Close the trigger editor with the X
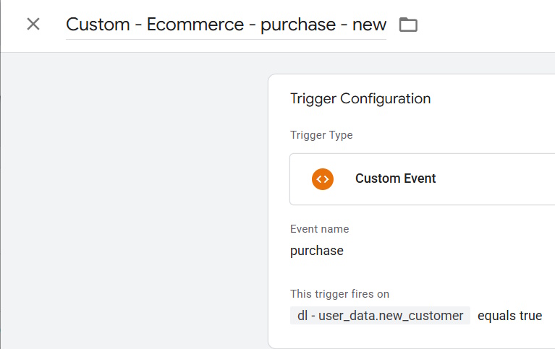The height and width of the screenshot is (349, 555). [x=33, y=25]
